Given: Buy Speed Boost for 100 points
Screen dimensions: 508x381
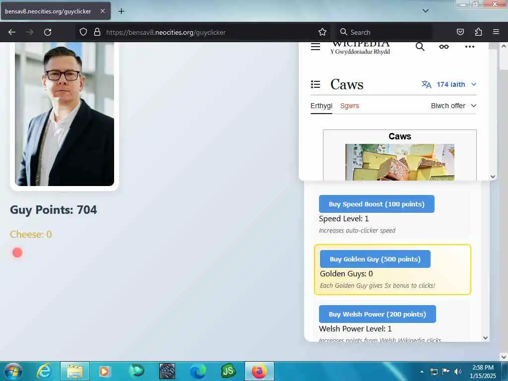Looking at the screenshot, I should point(377,204).
